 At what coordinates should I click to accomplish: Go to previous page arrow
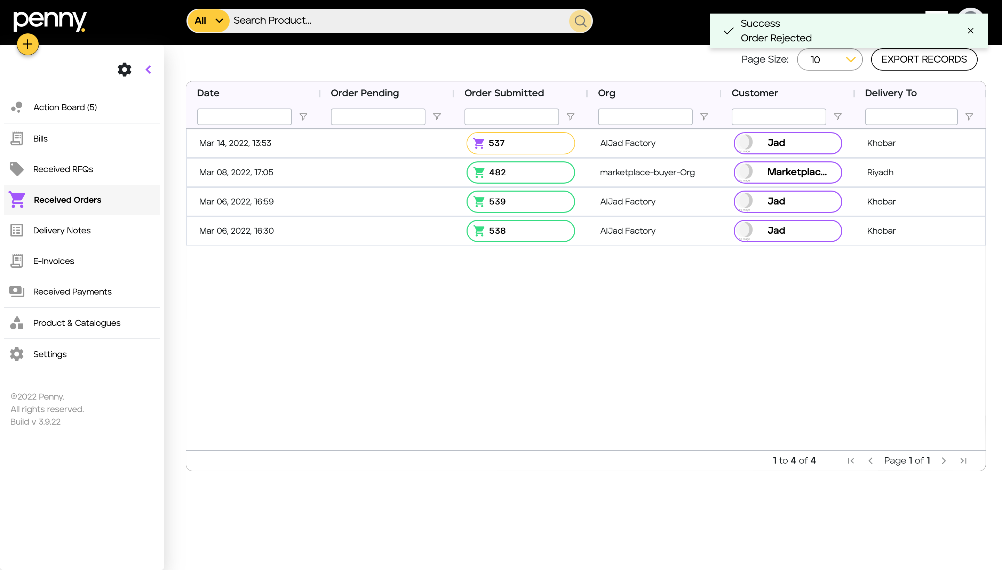[870, 461]
